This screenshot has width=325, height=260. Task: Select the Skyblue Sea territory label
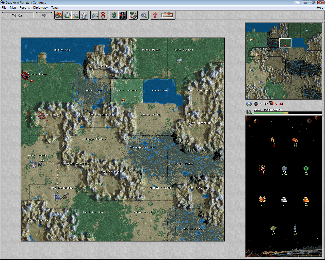coord(62,50)
